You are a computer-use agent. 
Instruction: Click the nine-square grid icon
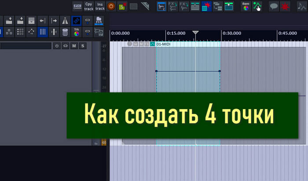coord(20,32)
